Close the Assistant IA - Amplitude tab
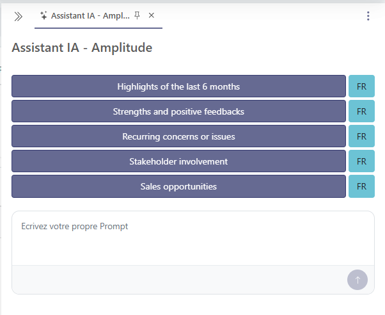385x315 pixels. 152,15
